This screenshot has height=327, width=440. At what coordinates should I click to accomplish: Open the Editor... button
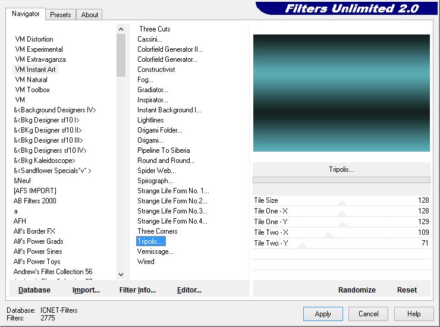click(x=189, y=290)
